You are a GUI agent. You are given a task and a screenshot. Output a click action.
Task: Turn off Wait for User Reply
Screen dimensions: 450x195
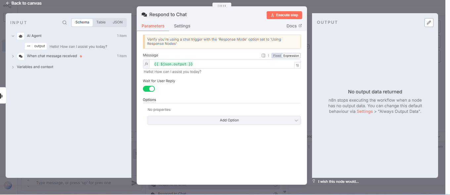(149, 89)
